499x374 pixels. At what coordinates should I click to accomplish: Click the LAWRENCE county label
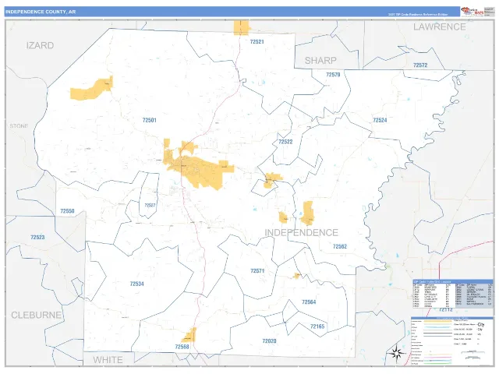point(440,27)
